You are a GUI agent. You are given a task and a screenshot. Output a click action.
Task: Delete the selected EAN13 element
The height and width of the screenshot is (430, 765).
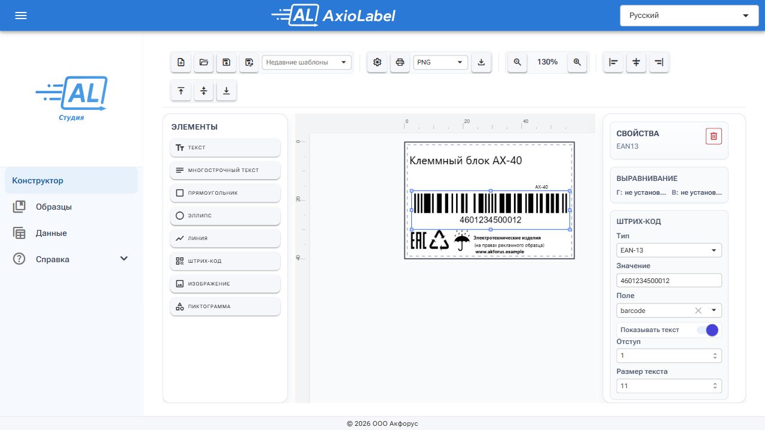714,136
